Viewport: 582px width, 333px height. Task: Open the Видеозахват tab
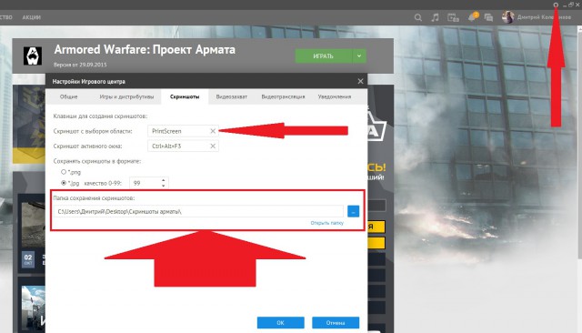[x=232, y=96]
